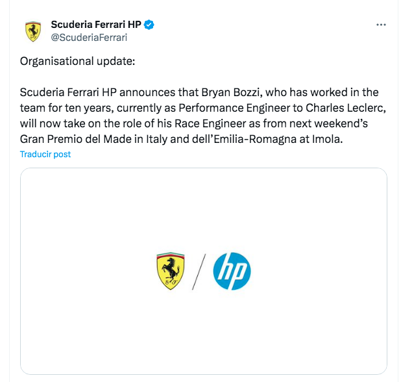
Task: Click "Gran Premio del Made in Italy" text
Action: [90, 139]
